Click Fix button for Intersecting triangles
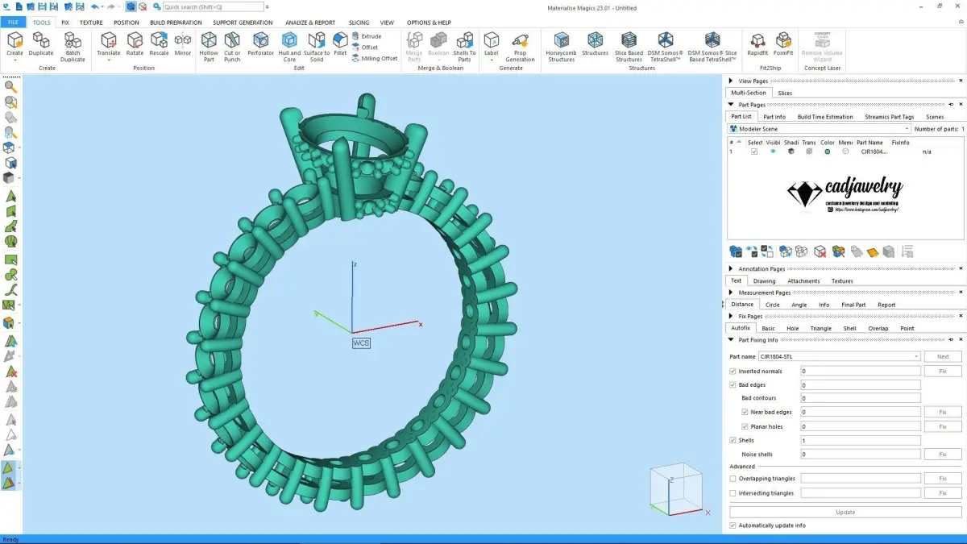The width and height of the screenshot is (967, 544). tap(943, 493)
